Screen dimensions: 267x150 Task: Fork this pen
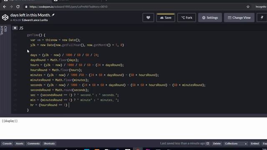coord(186,17)
